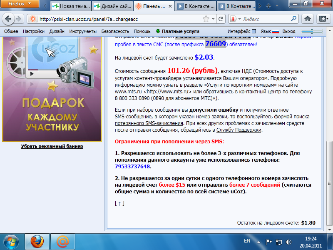The image size is (333, 250).
Task: Open the Firefox home page button
Action: click(x=307, y=19)
